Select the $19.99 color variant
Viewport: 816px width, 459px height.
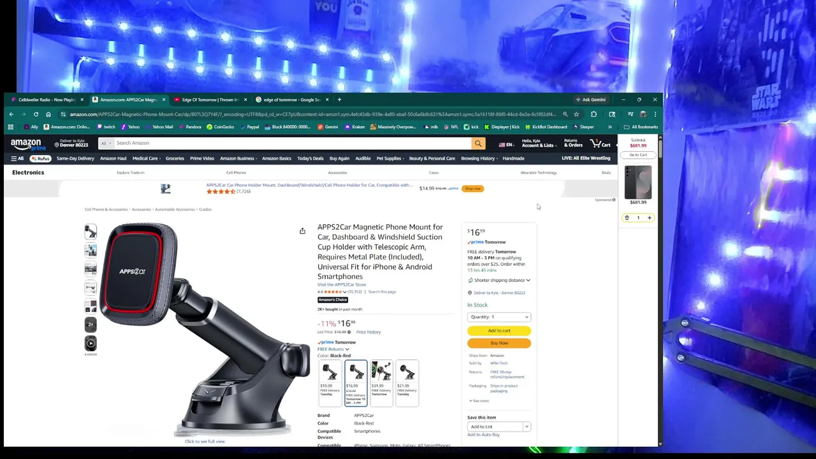[330, 382]
